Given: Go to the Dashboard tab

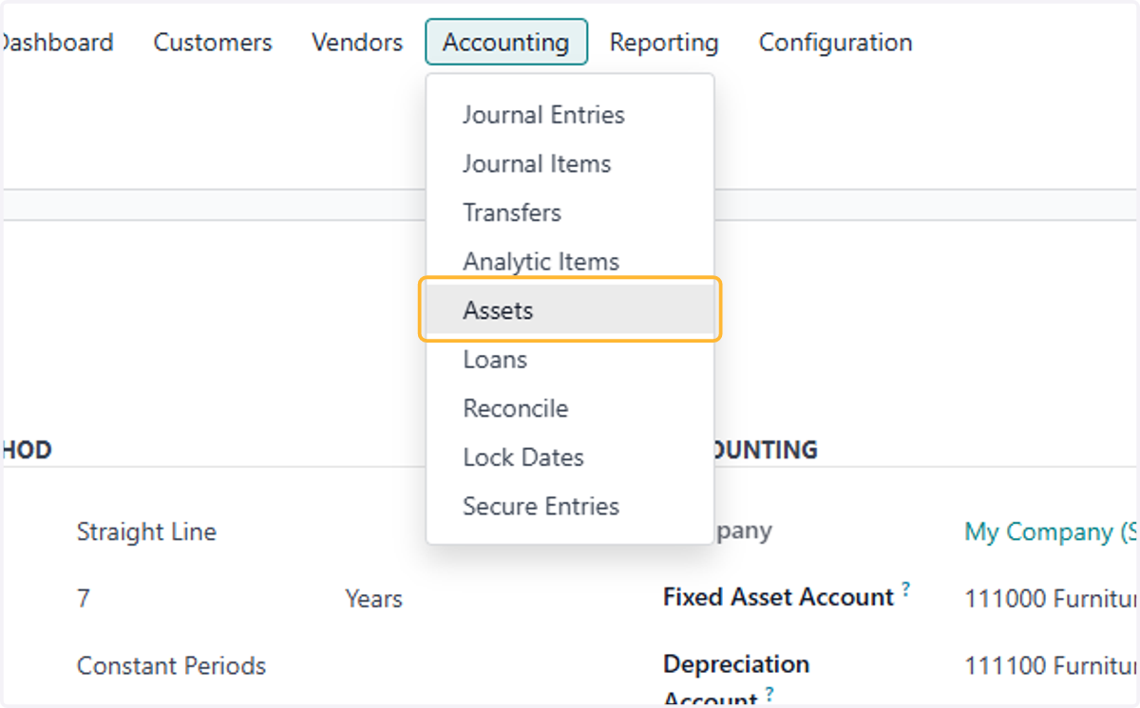Looking at the screenshot, I should pyautogui.click(x=57, y=42).
